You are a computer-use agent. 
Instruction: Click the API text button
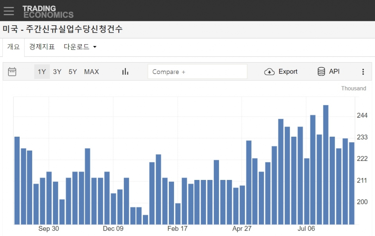tap(334, 72)
